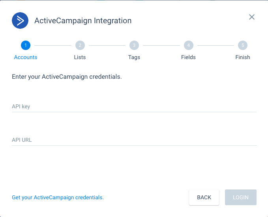Open the Lists step label
Screen dimensions: 268x217
pos(80,57)
